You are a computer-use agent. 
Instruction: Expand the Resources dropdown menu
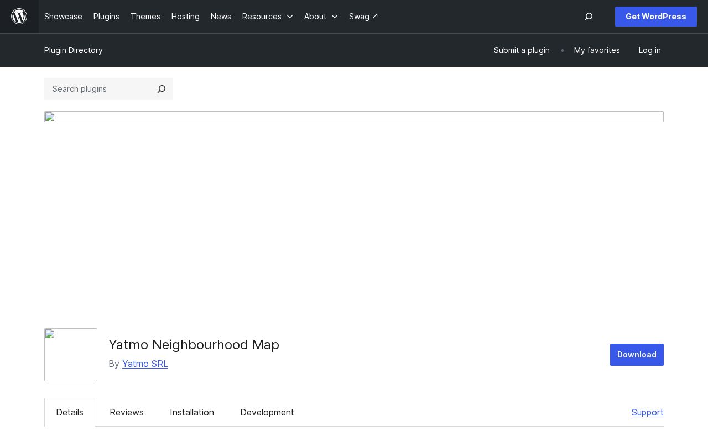coord(268,17)
